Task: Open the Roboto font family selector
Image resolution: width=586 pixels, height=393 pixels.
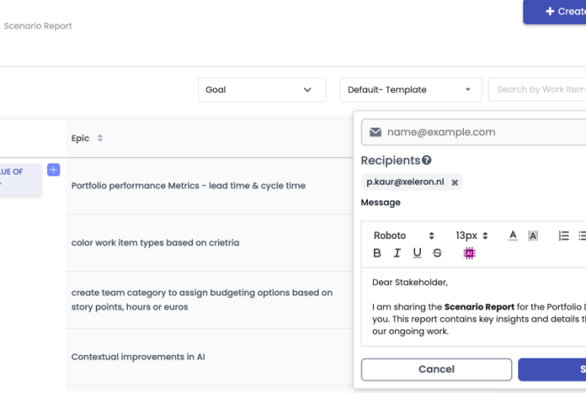Action: pos(404,236)
